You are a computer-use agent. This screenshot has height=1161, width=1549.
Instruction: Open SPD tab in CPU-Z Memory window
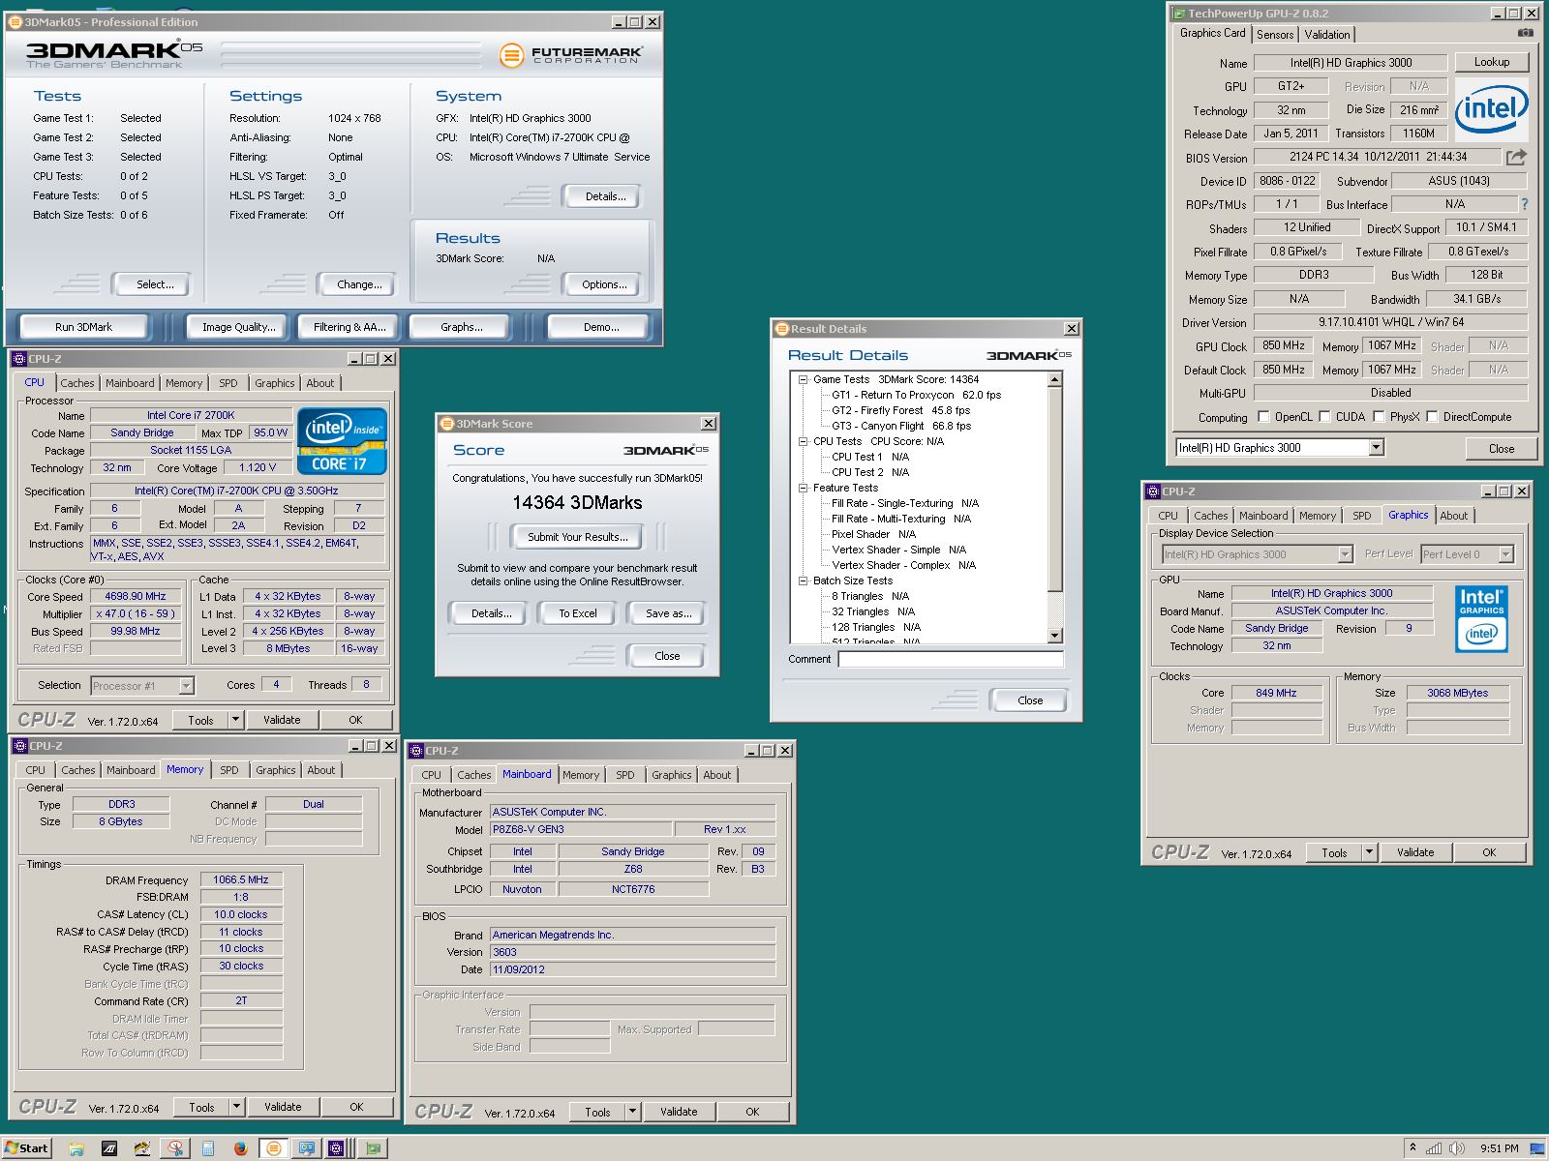click(229, 770)
